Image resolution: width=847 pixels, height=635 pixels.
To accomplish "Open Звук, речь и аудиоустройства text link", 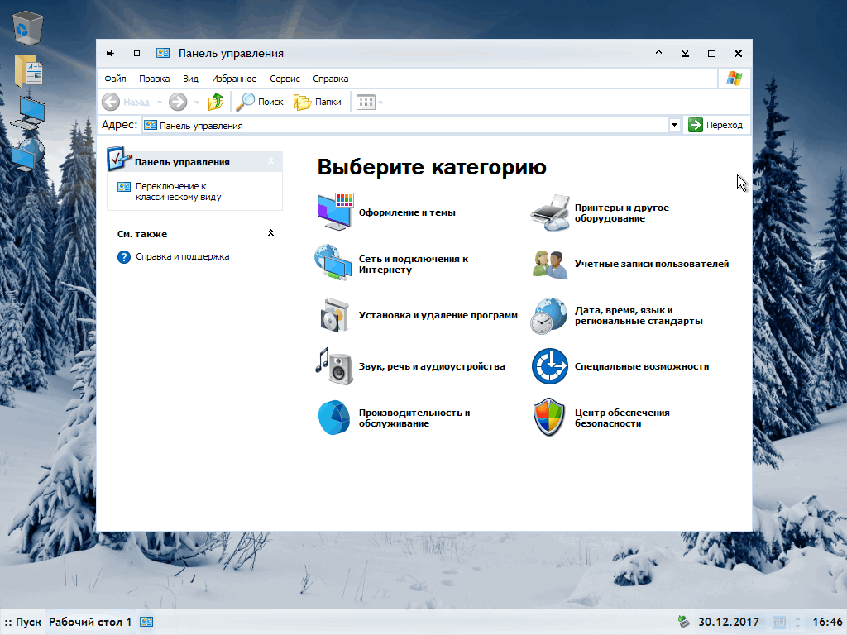I will [x=432, y=366].
